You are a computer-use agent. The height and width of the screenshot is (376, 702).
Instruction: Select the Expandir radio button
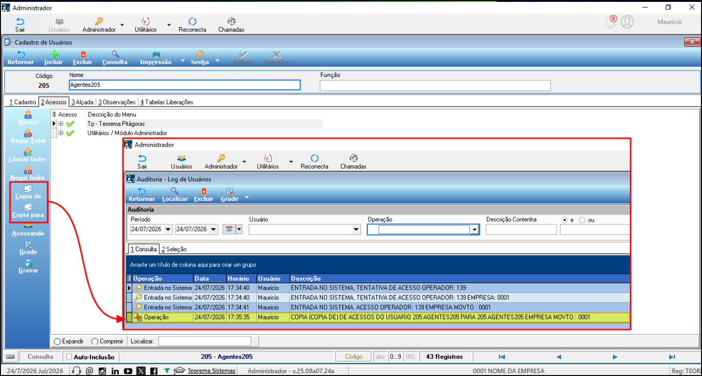click(x=57, y=341)
